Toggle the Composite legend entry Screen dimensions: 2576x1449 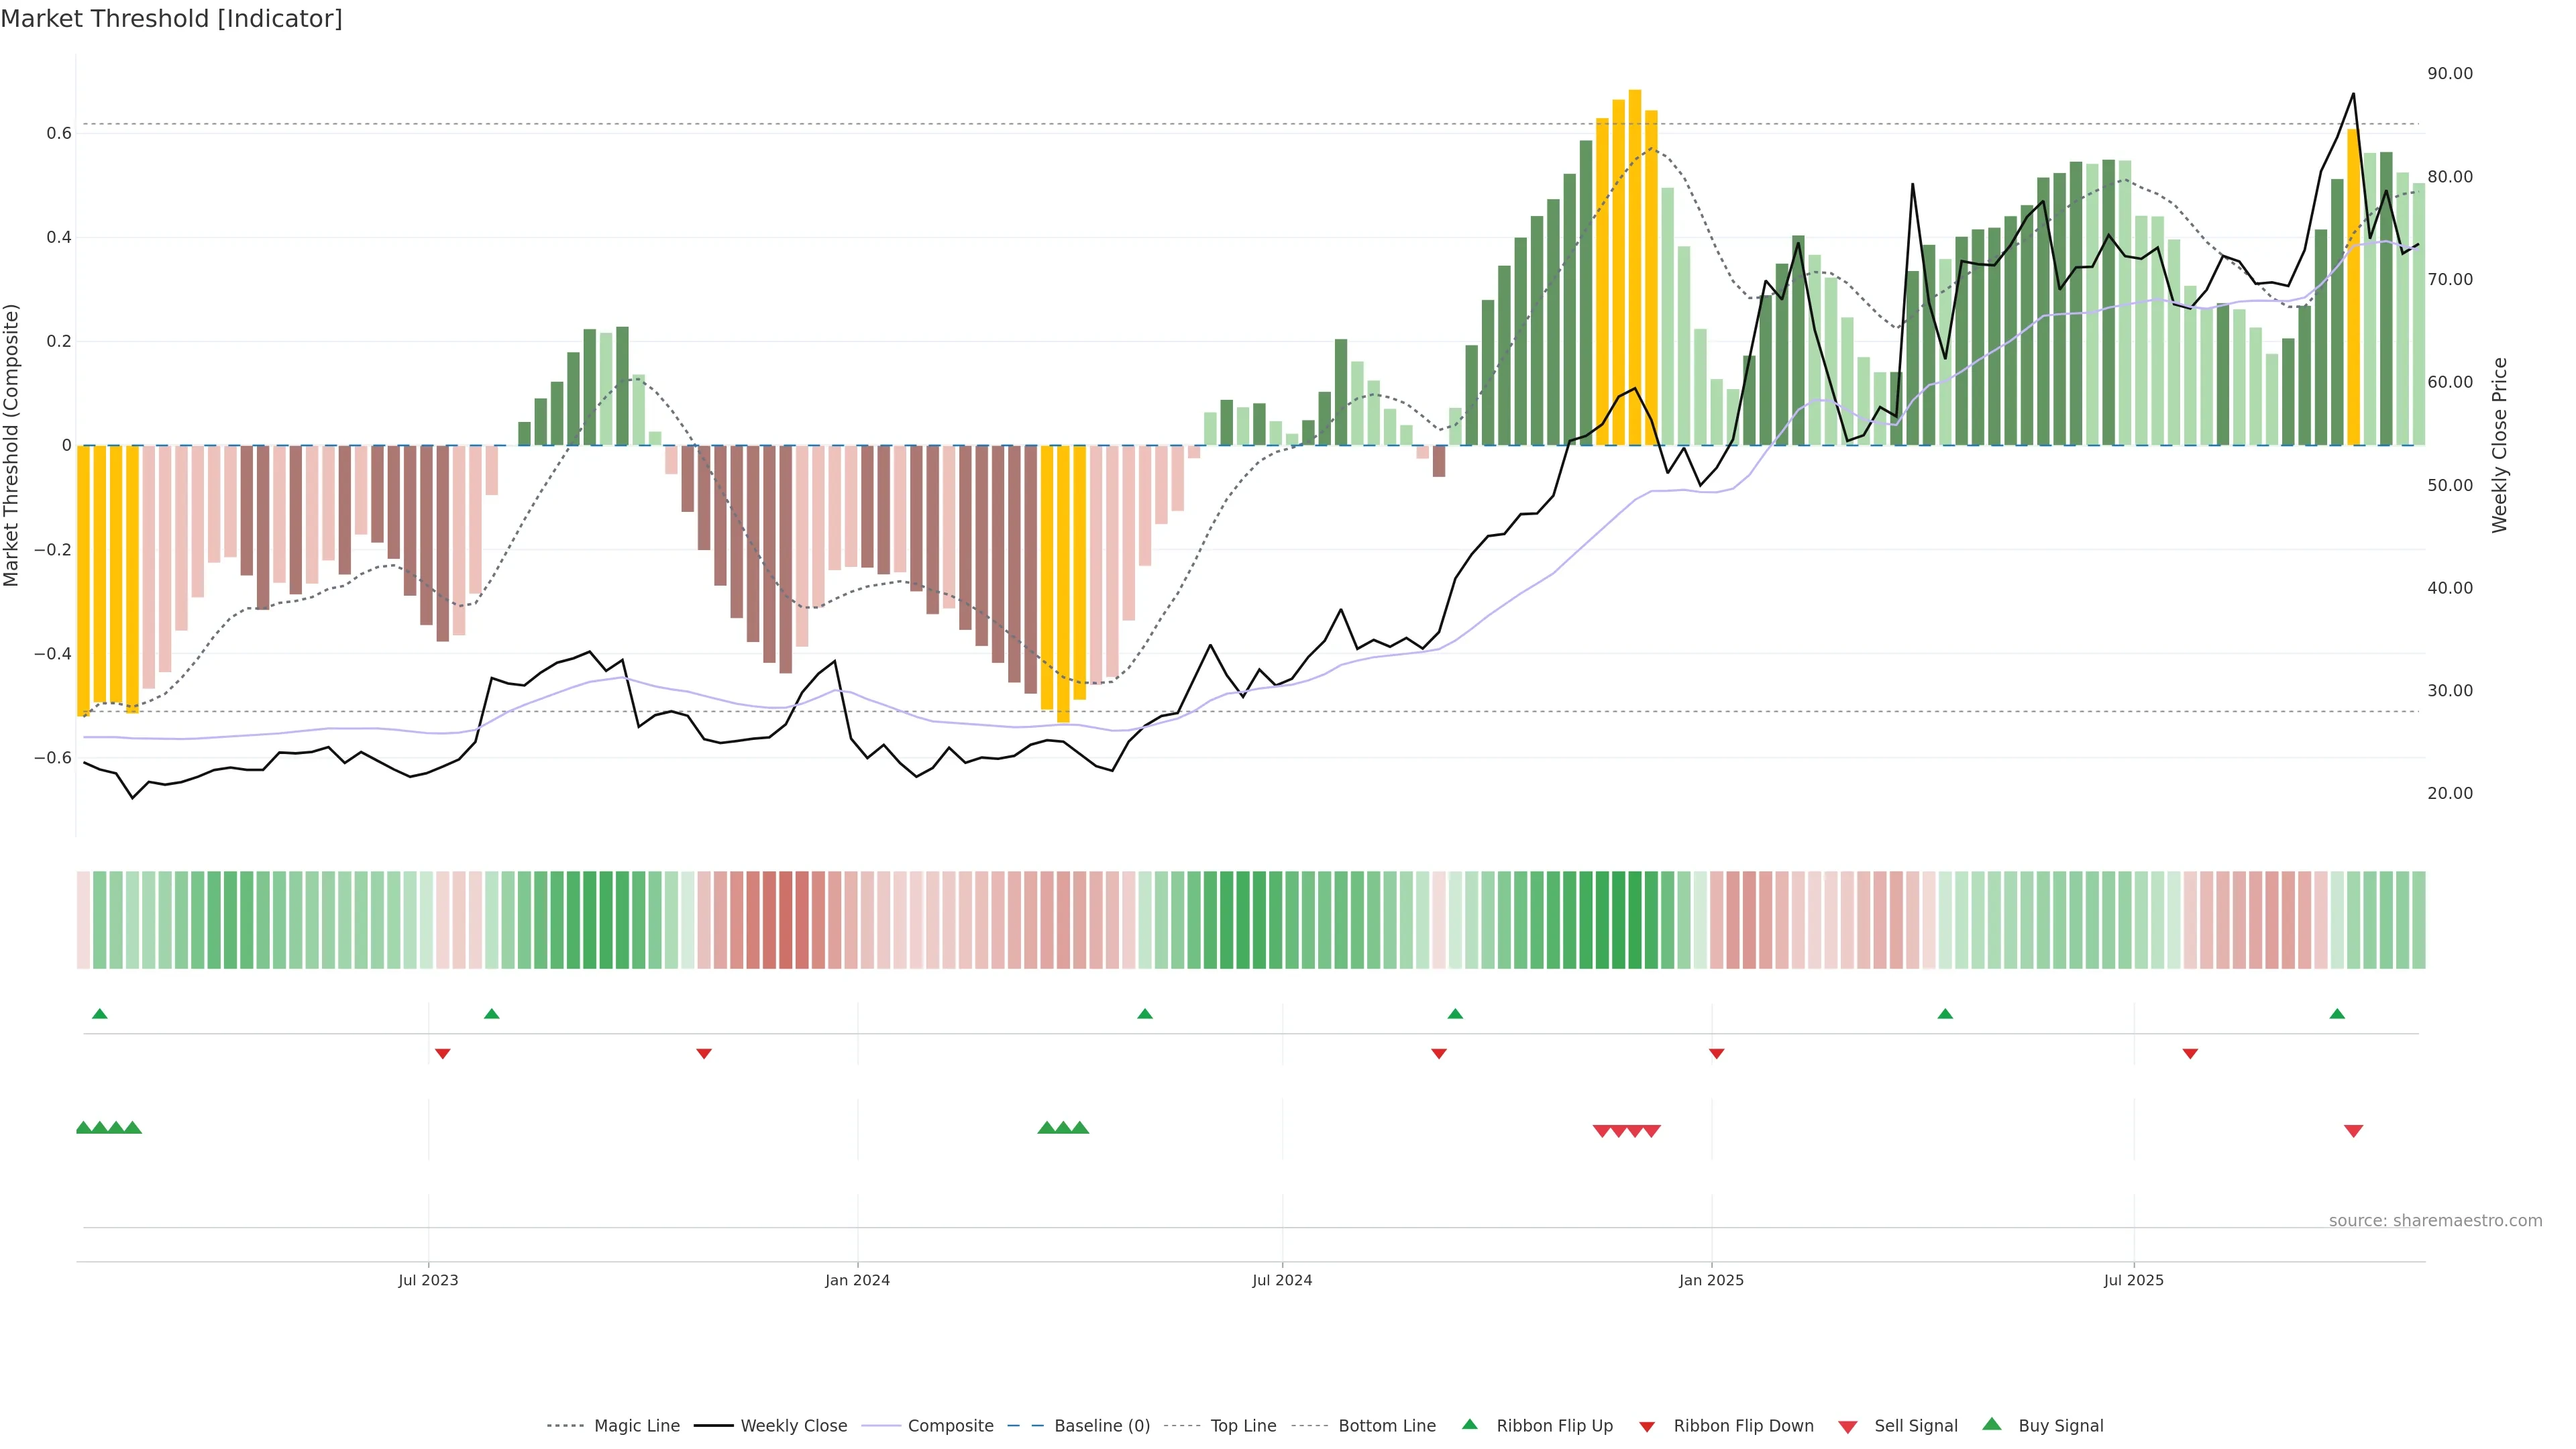coord(950,1426)
